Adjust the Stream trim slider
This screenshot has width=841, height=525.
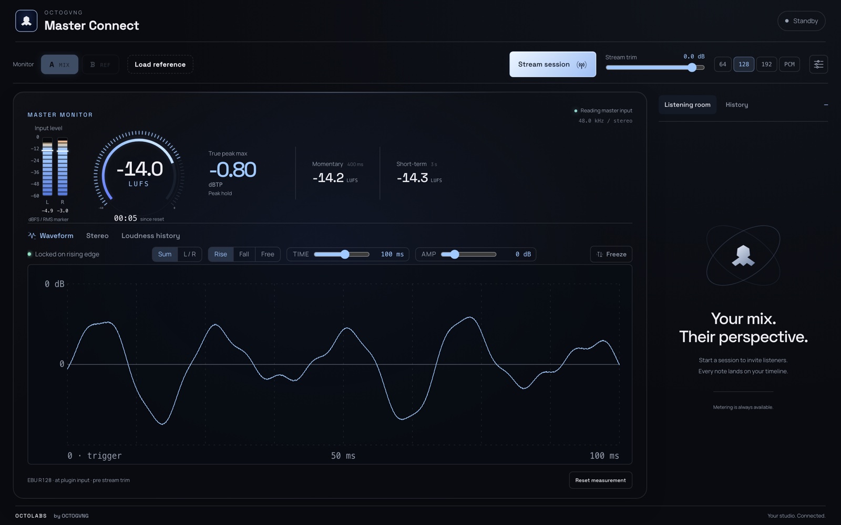(655, 67)
